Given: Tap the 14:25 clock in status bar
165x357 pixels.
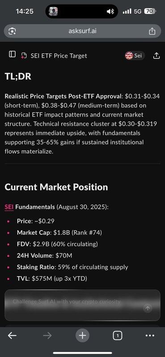Looking at the screenshot, I should click(x=25, y=11).
